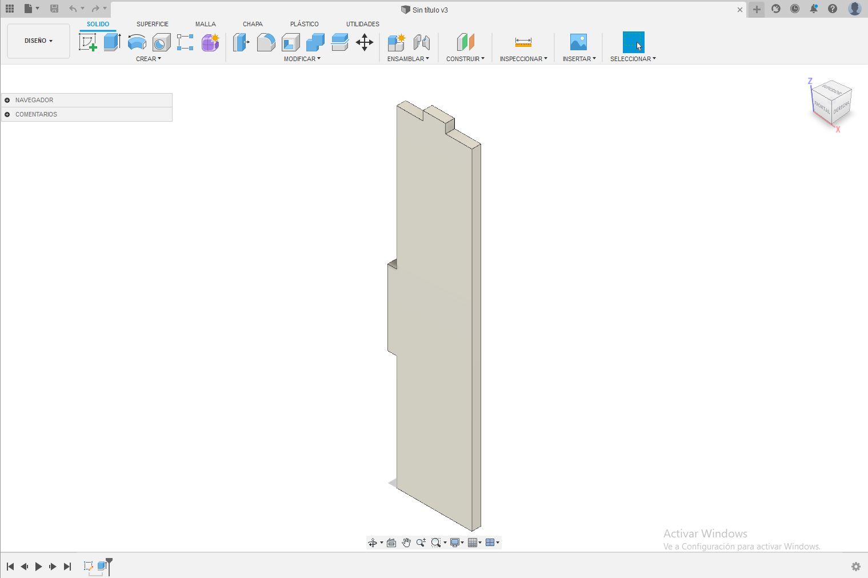The width and height of the screenshot is (868, 578).
Task: Expand the INSERTAR menu
Action: click(x=579, y=59)
